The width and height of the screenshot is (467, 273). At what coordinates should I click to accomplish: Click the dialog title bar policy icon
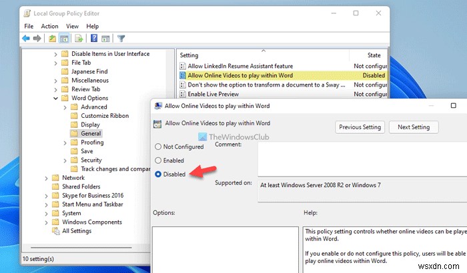pyautogui.click(x=158, y=106)
